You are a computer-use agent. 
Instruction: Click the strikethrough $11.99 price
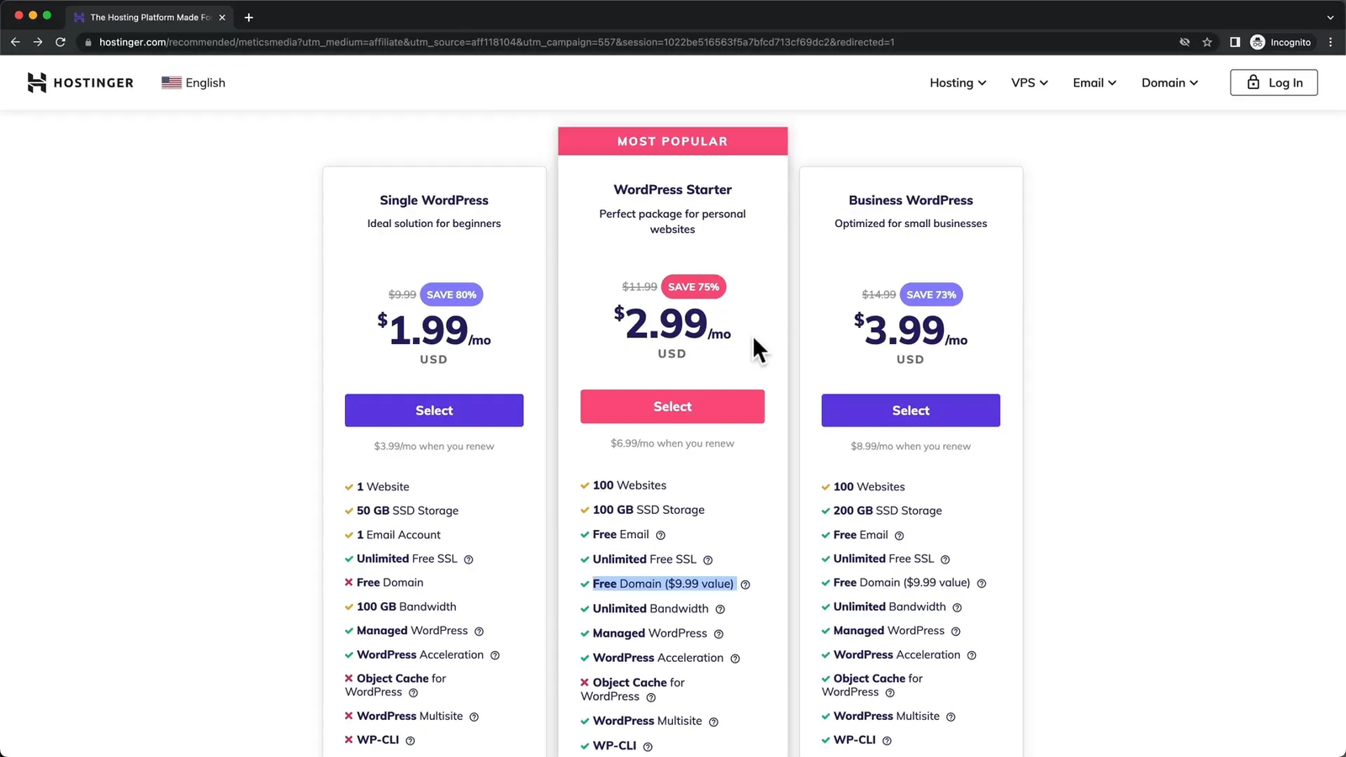pyautogui.click(x=639, y=287)
